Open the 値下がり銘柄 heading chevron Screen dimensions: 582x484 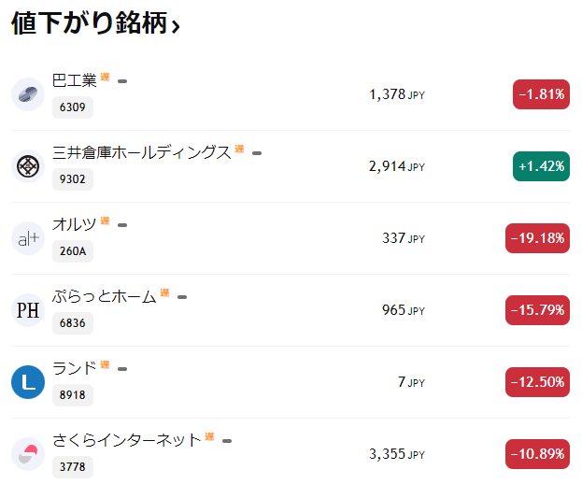pos(176,27)
